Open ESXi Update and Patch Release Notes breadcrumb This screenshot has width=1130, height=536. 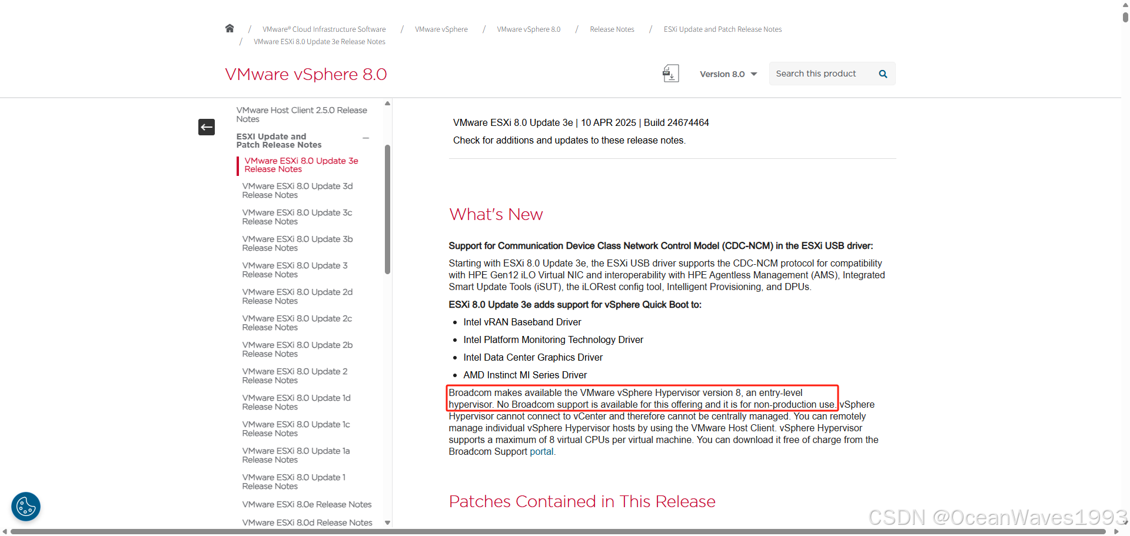pos(723,29)
